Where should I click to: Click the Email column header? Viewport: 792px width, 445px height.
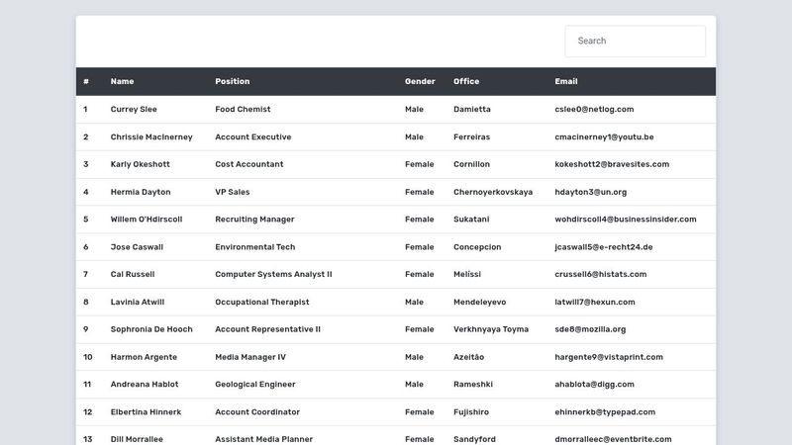coord(566,81)
